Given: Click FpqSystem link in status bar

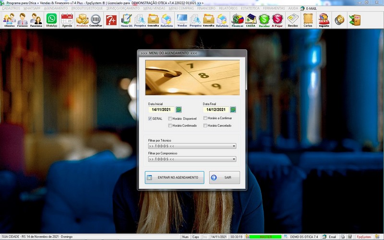Looking at the screenshot, I should [x=364, y=237].
